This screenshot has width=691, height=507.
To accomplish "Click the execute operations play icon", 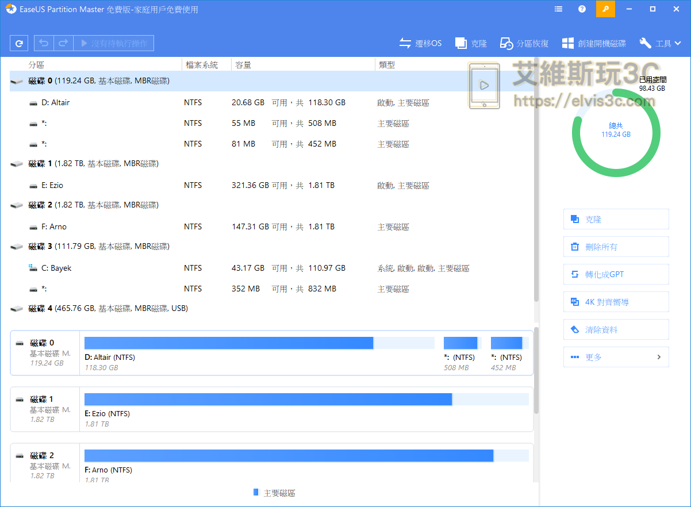I will tap(85, 43).
